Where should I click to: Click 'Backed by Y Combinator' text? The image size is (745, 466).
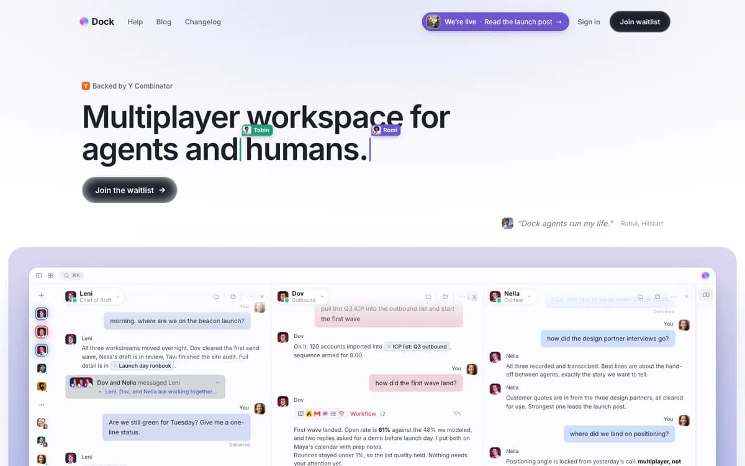pyautogui.click(x=133, y=86)
